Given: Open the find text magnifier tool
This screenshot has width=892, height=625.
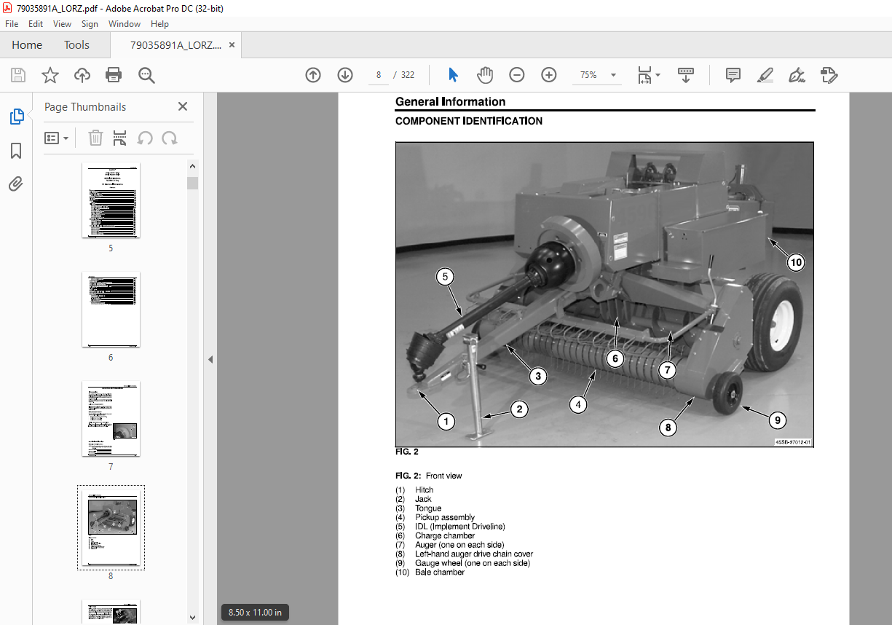Looking at the screenshot, I should coord(146,75).
